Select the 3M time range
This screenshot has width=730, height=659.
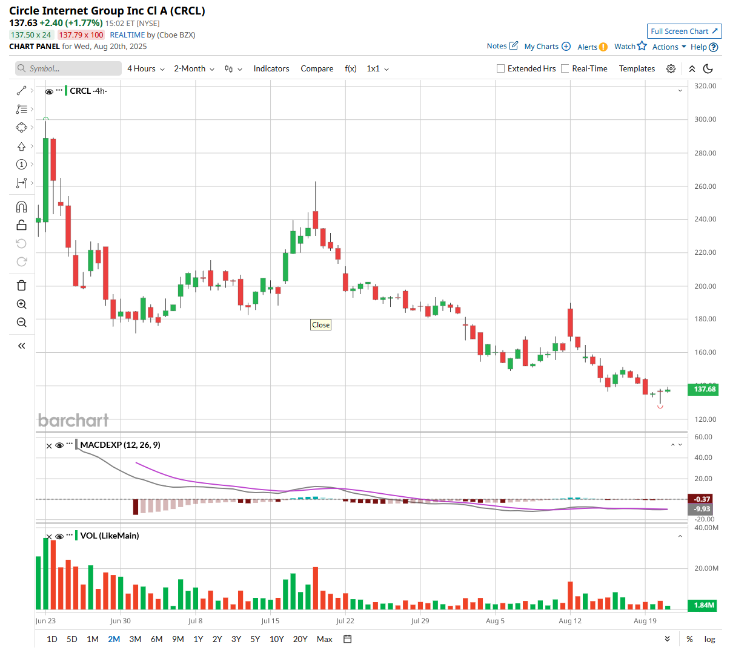135,639
